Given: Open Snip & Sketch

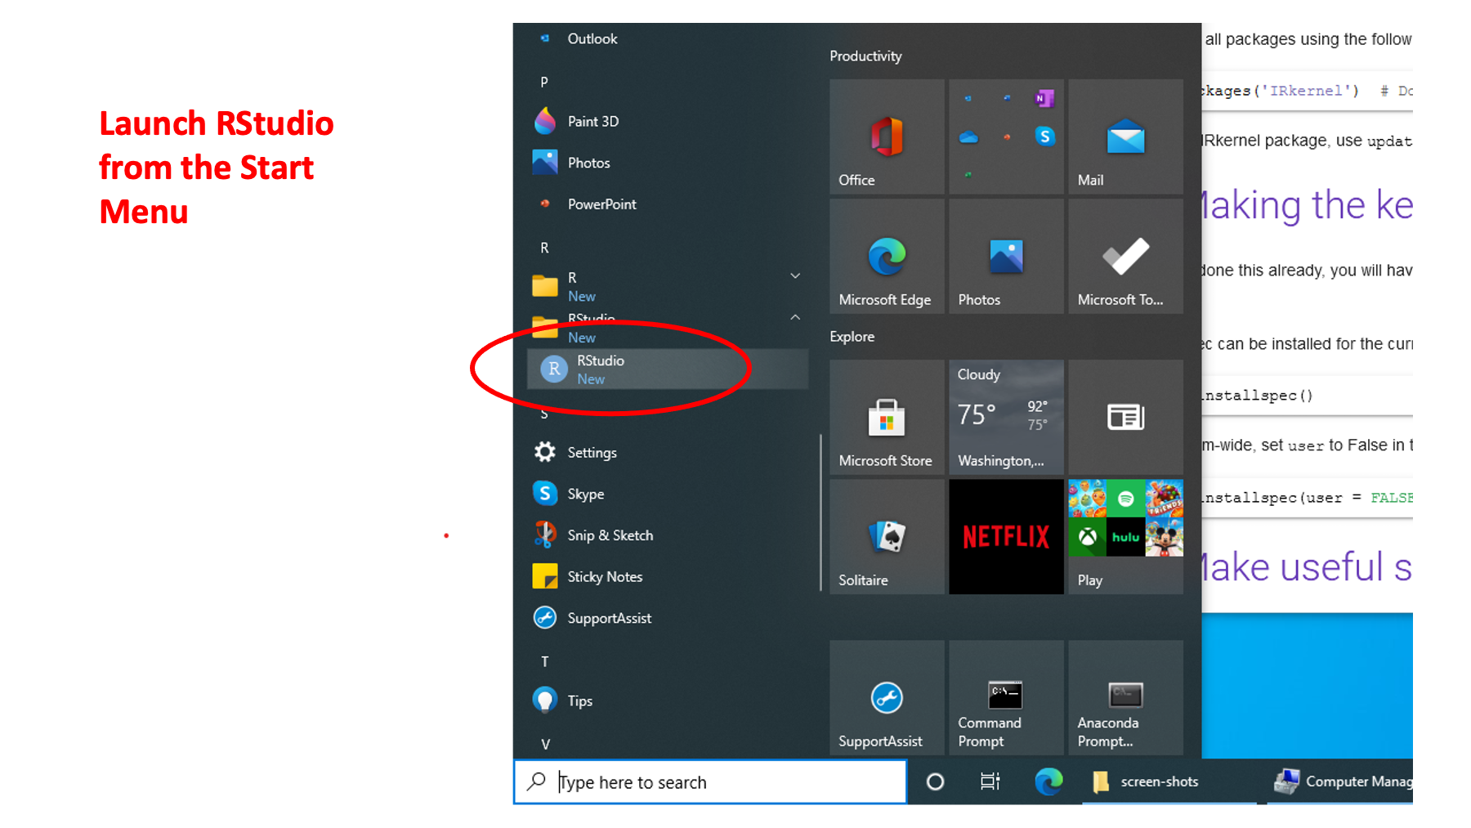Looking at the screenshot, I should pos(666,535).
